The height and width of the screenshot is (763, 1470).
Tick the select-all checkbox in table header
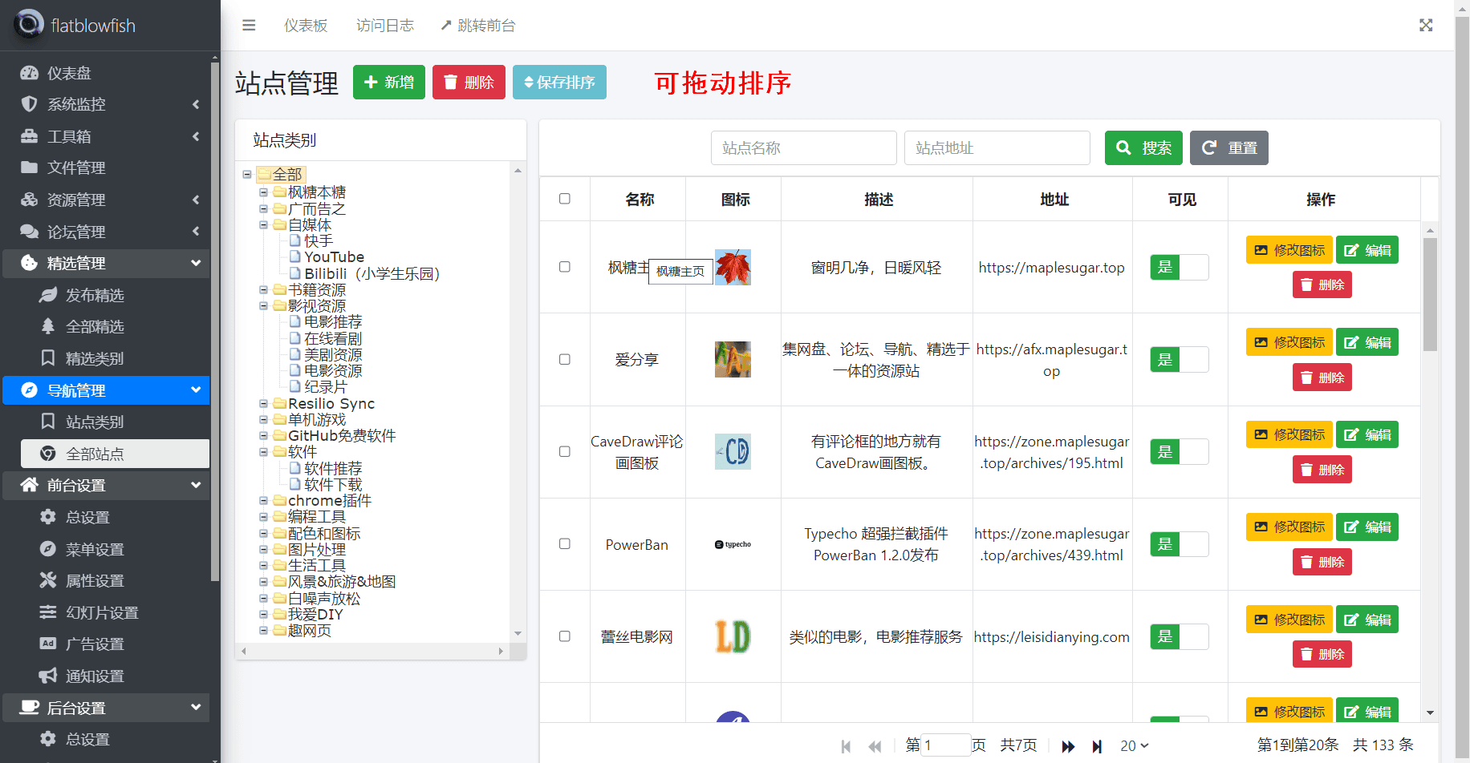click(x=565, y=199)
